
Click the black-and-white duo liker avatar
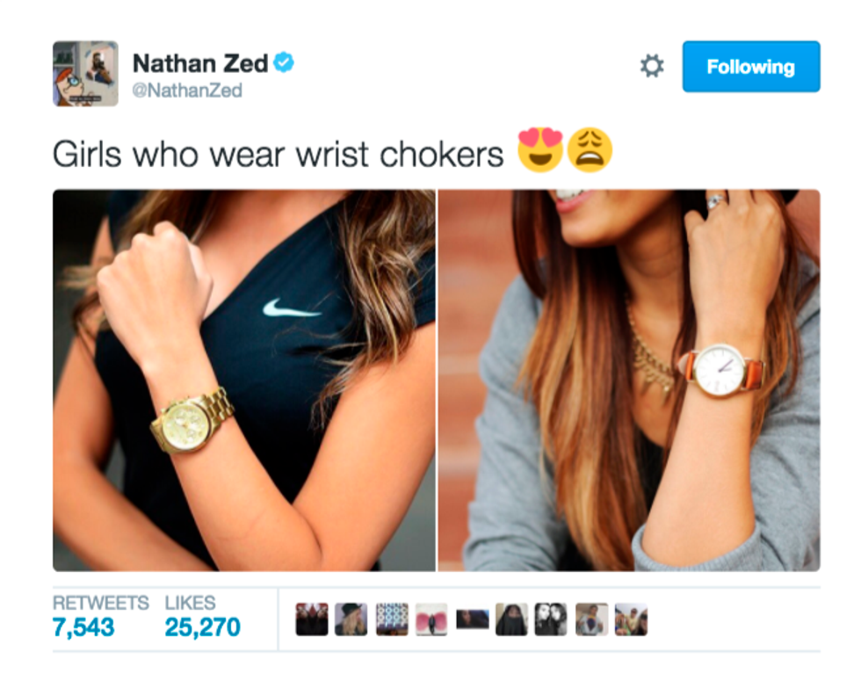551,620
